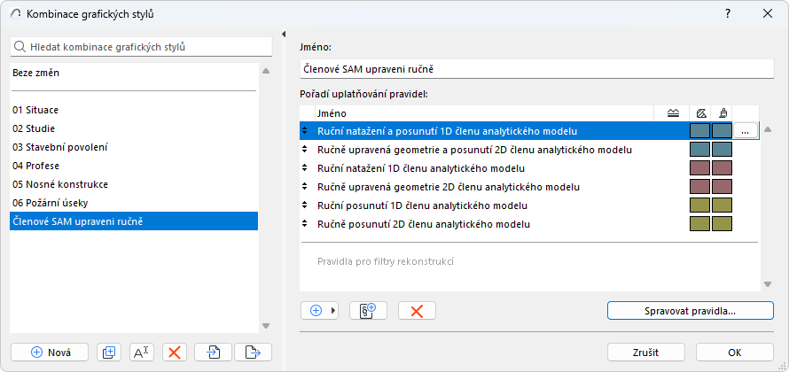Click the add existing rule icon
789x372 pixels.
[x=368, y=310]
